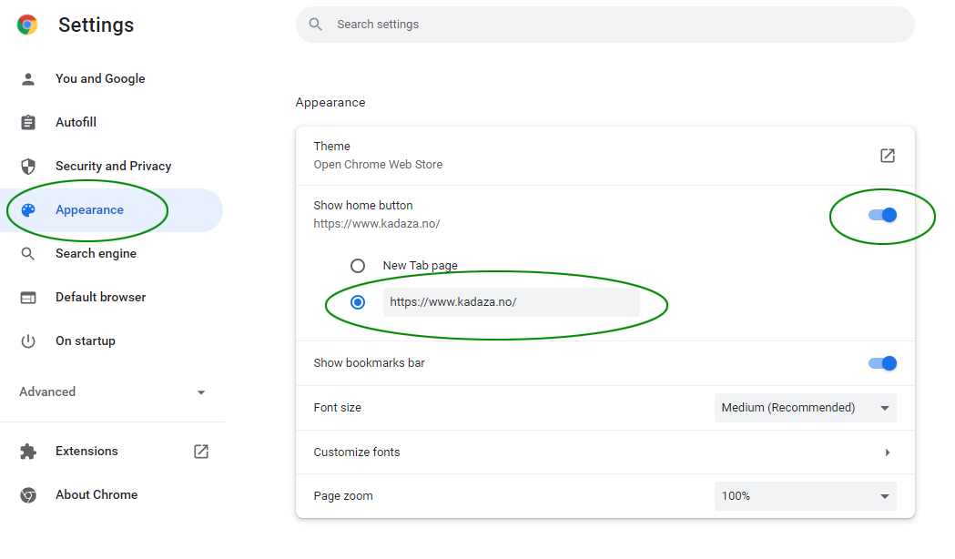The height and width of the screenshot is (559, 955).
Task: Click the custom home page URL field
Action: point(511,302)
